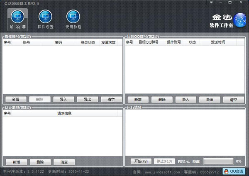Click the F8显示、隐藏 label
The width and height of the screenshot is (249, 176).
189,161
